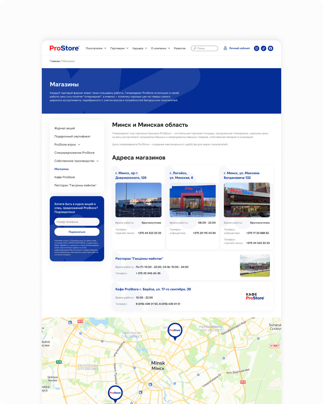The height and width of the screenshot is (404, 323).
Task: Click the upper ProStore map pin
Action: click(175, 331)
